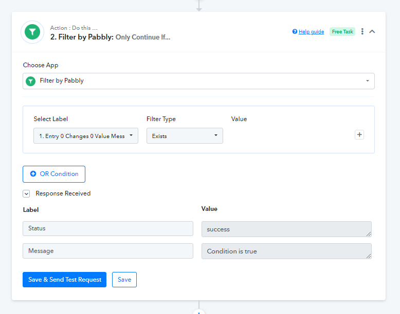This screenshot has width=400, height=314.
Task: Open the Choose App dropdown
Action: [198, 81]
